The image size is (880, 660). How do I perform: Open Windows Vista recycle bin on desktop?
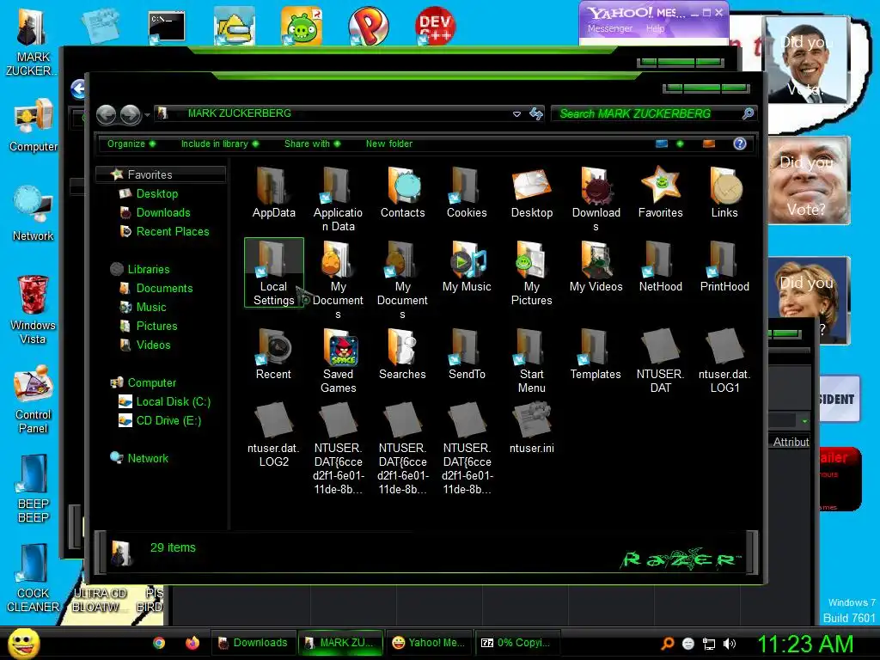pos(33,309)
